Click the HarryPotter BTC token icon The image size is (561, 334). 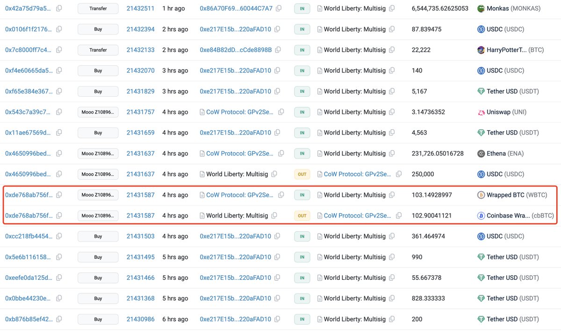click(481, 50)
